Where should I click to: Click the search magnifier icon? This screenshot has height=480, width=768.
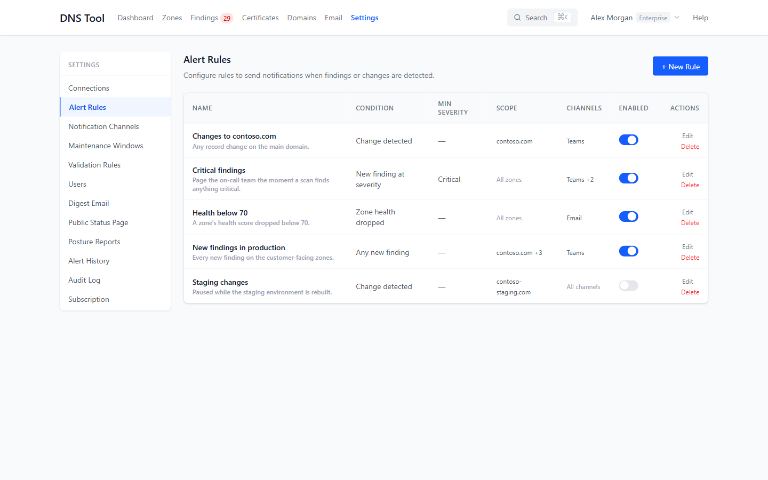coord(517,18)
